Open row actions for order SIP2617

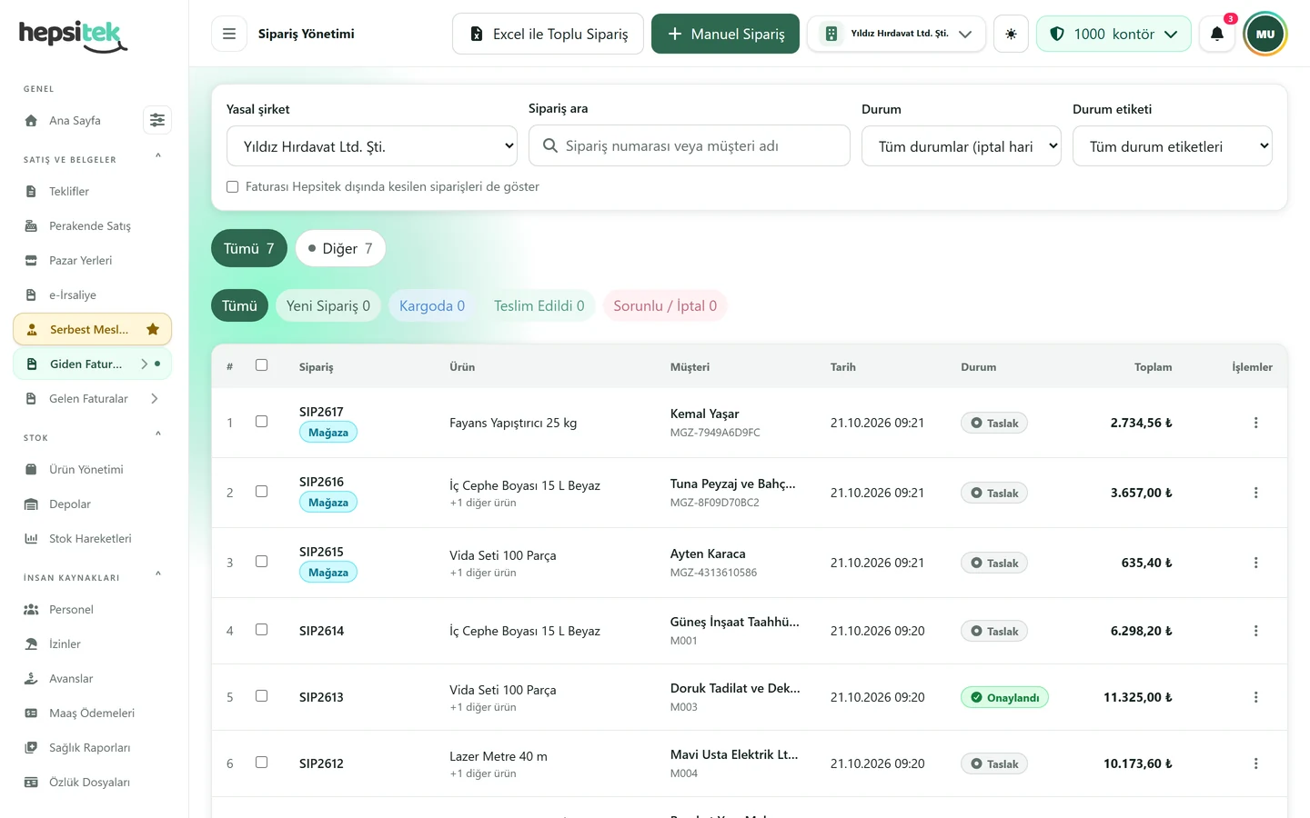[1255, 423]
